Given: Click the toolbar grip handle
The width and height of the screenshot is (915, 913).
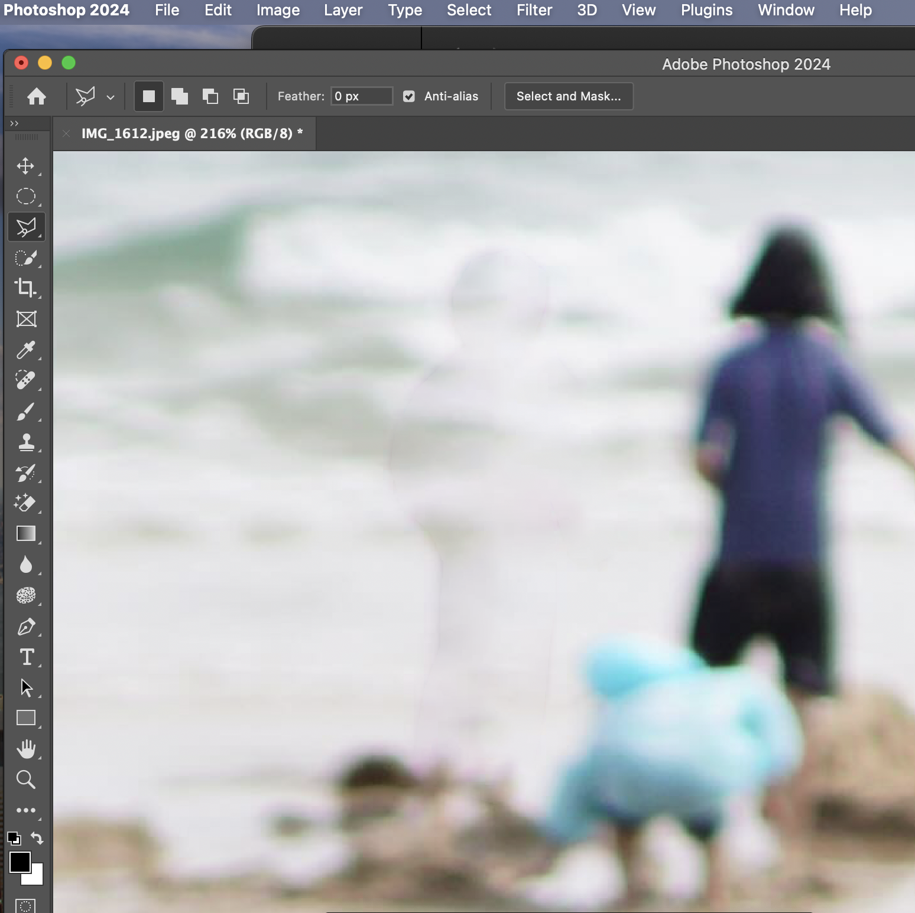Looking at the screenshot, I should (x=27, y=137).
